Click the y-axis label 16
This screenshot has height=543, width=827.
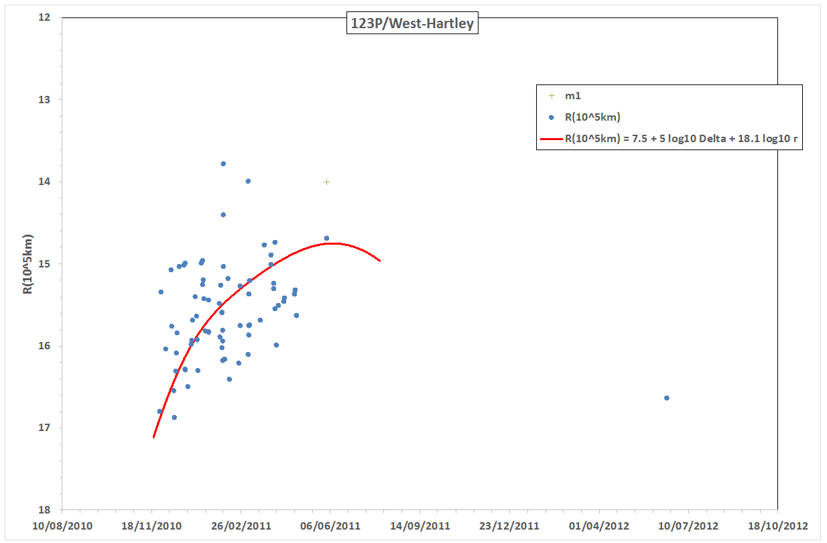point(45,346)
